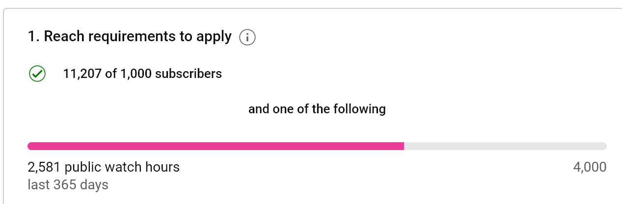This screenshot has width=622, height=204.
Task: Click the word 'subscribers' in the requirement line
Action: pos(189,74)
